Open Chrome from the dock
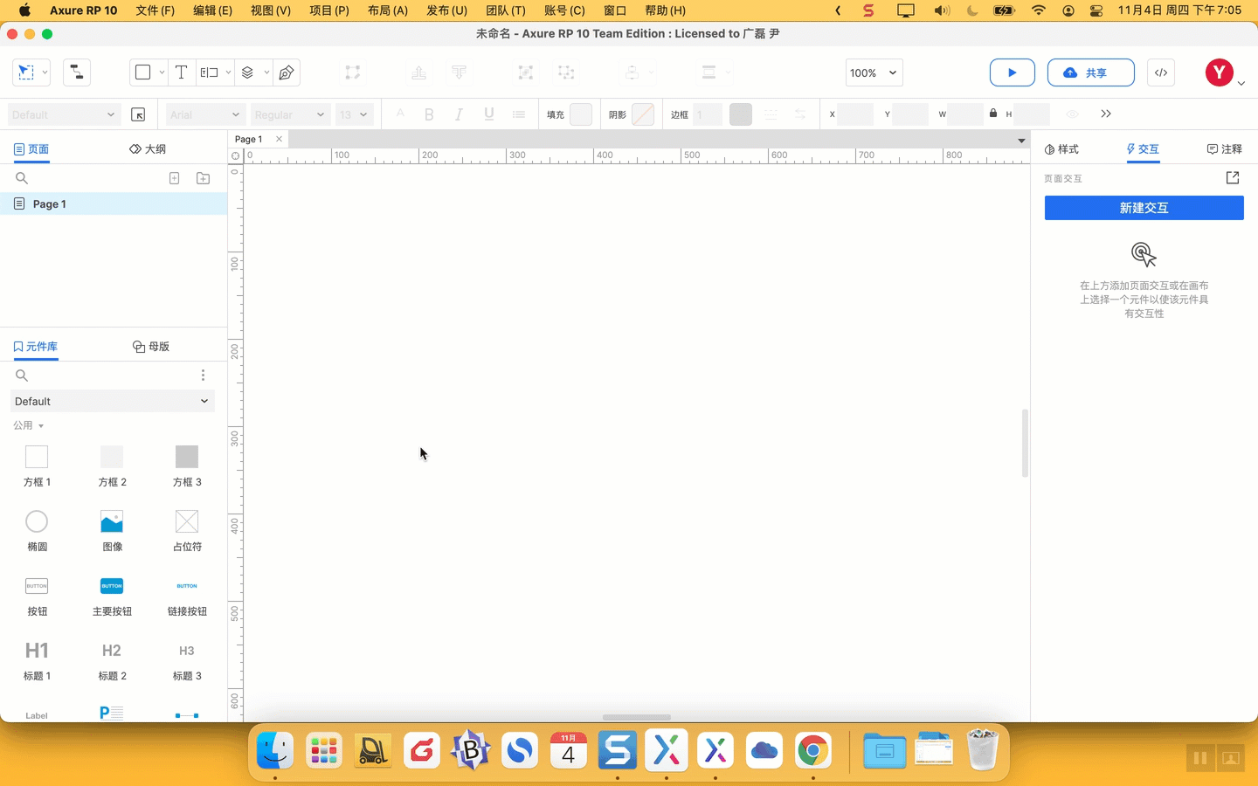This screenshot has width=1258, height=786. [813, 750]
